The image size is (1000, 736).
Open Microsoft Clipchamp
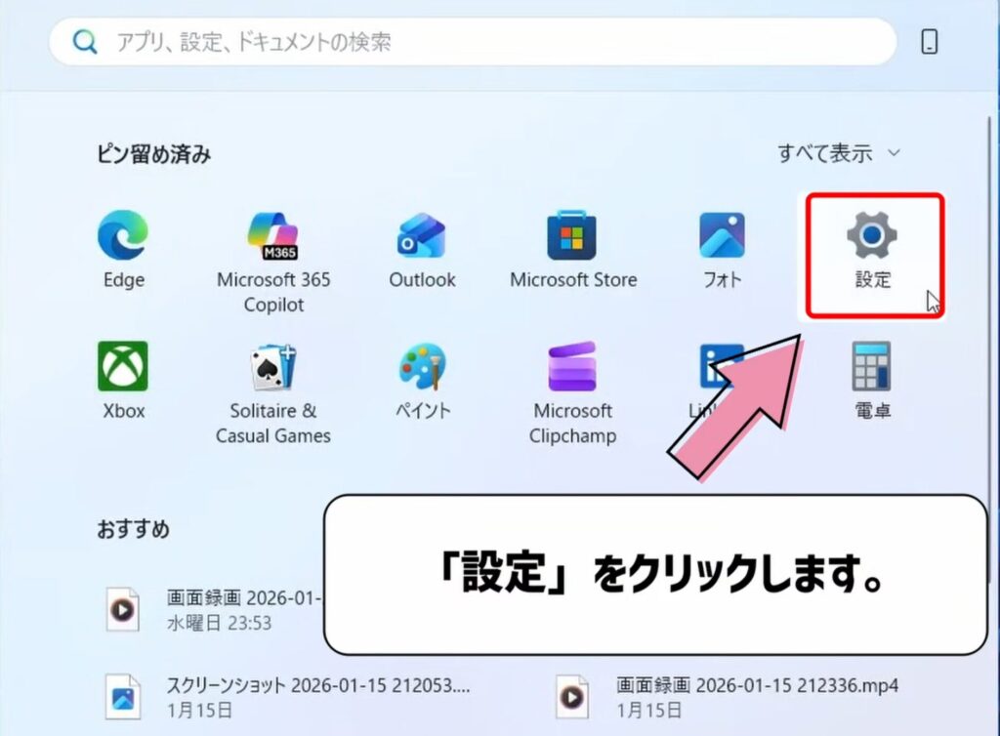[572, 366]
